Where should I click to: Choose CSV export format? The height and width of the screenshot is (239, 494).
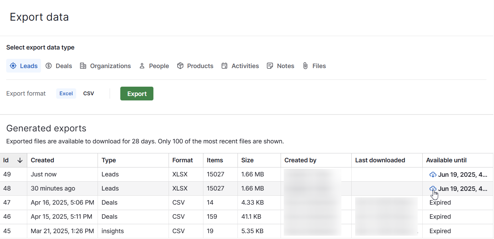point(89,94)
